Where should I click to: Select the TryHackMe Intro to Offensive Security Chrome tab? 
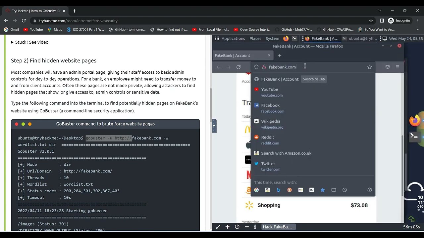point(35,11)
